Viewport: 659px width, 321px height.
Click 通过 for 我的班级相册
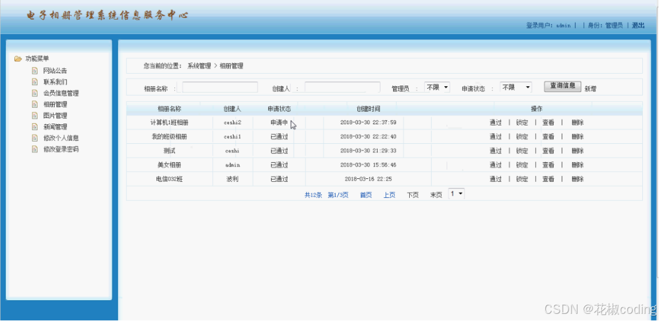pyautogui.click(x=495, y=137)
